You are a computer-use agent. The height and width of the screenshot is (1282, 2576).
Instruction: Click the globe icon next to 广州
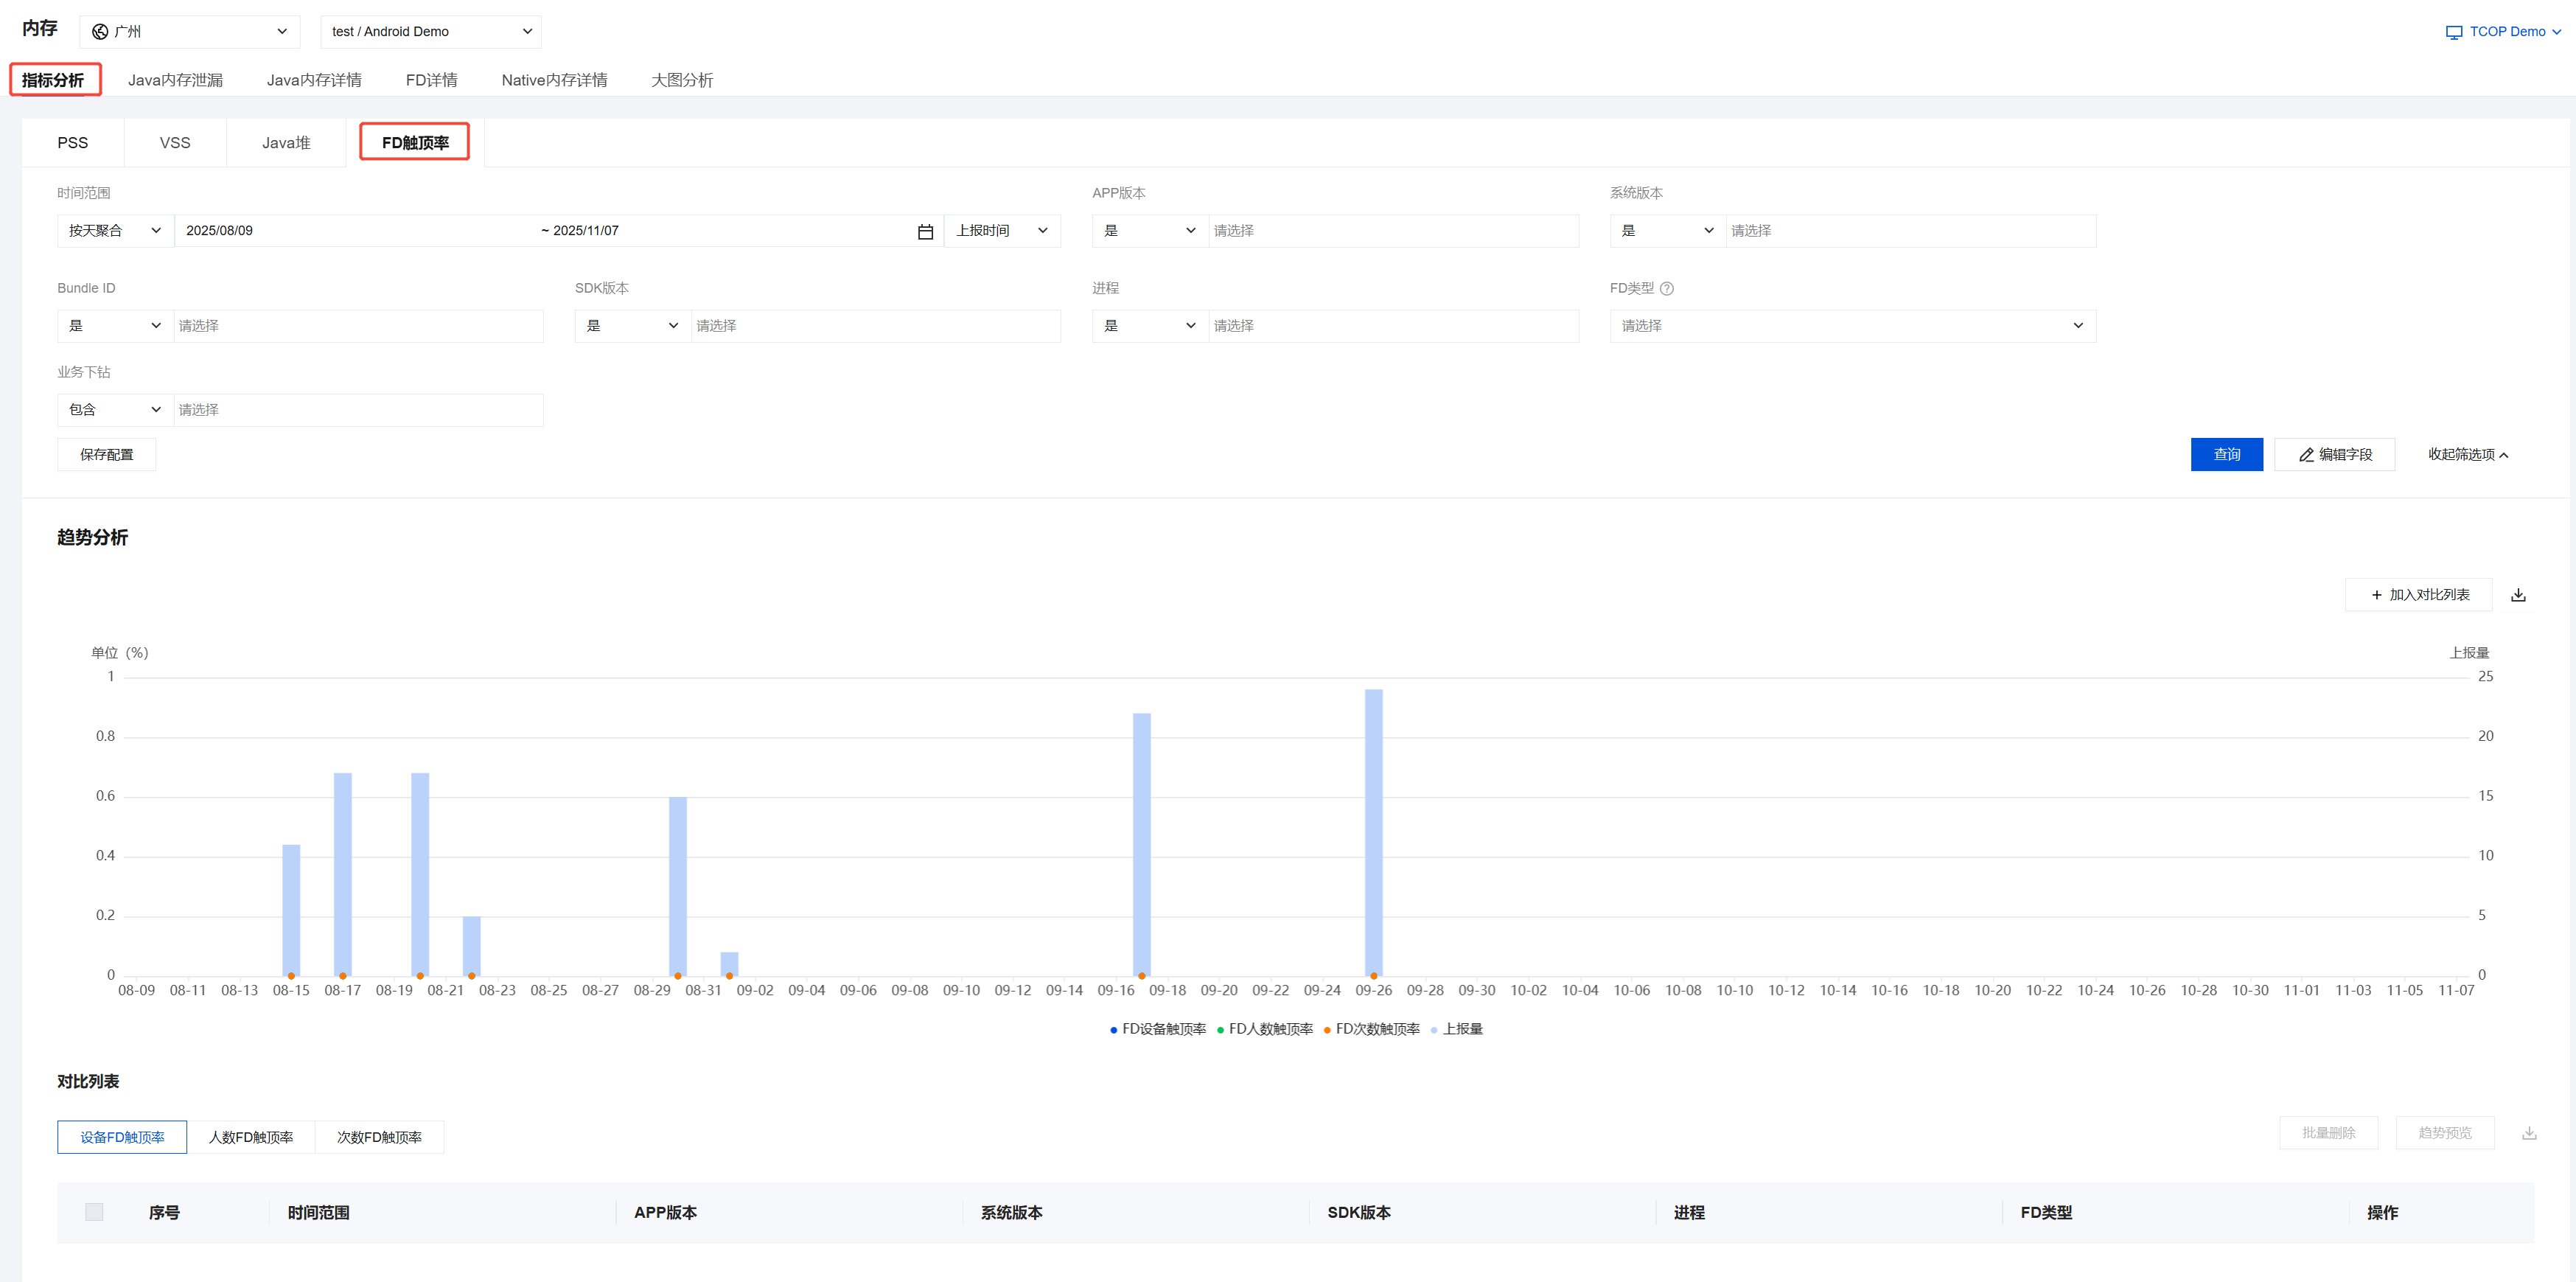click(x=100, y=32)
